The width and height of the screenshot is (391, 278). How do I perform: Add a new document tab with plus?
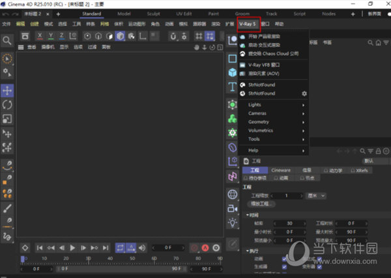[58, 14]
